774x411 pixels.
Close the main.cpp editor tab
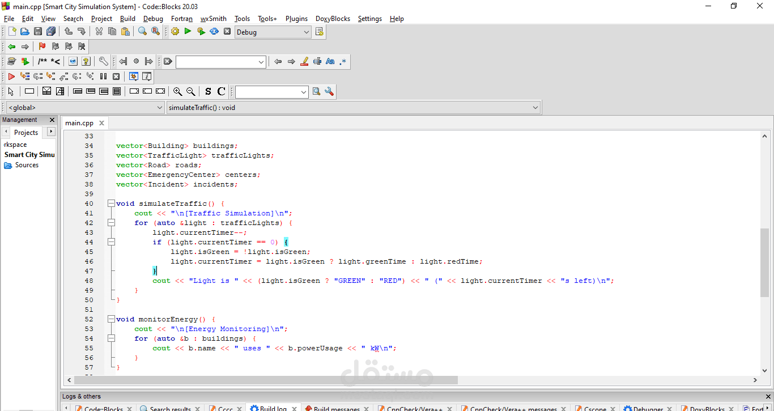coord(101,123)
